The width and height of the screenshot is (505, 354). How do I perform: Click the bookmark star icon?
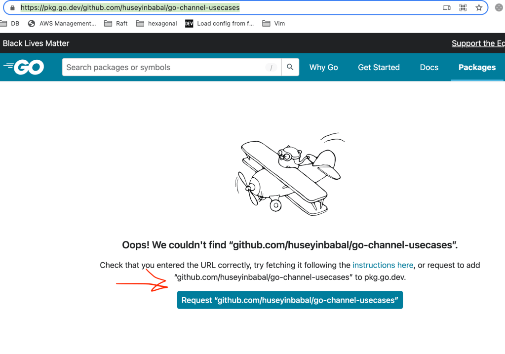(478, 8)
